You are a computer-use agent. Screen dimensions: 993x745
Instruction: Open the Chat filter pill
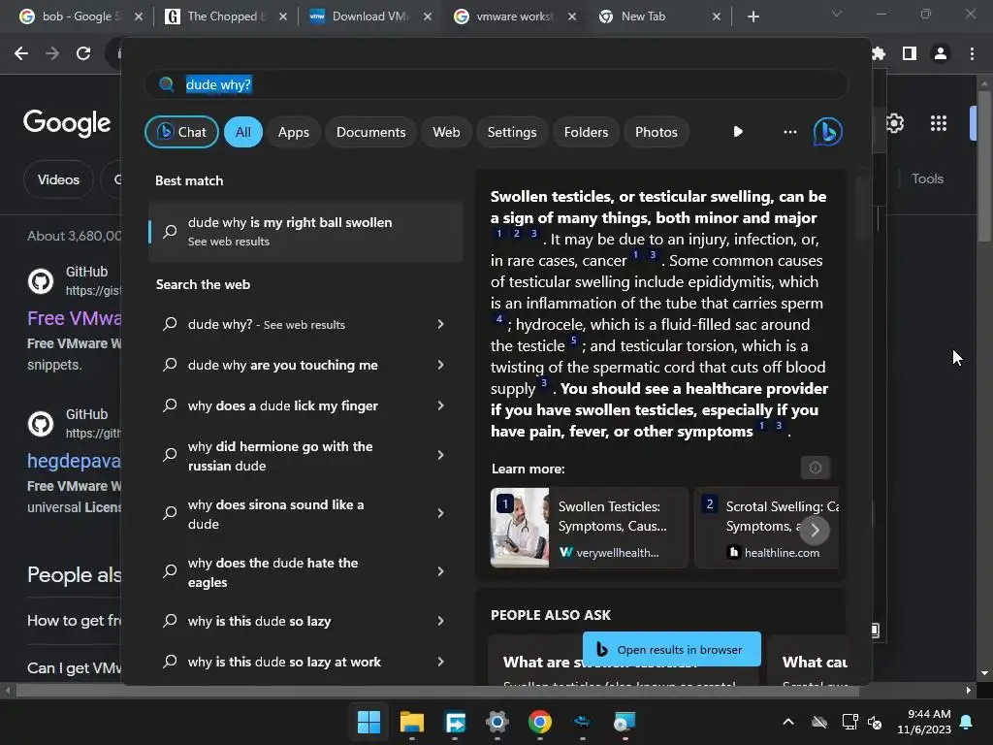181,132
